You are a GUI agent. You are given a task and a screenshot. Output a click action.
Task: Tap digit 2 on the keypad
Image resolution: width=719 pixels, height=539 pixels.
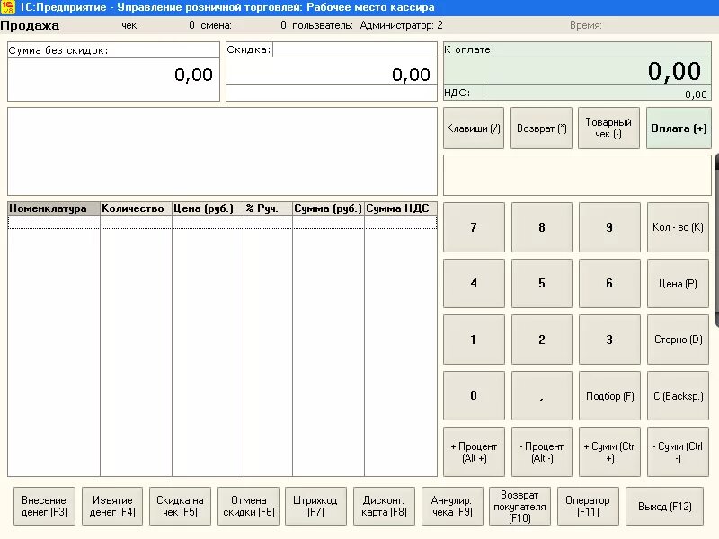point(542,340)
